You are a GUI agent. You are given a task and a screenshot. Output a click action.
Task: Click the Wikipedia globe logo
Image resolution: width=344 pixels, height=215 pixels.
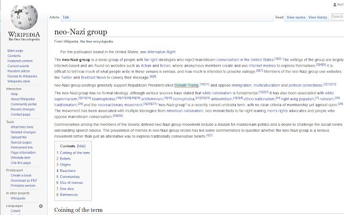[x=24, y=17]
